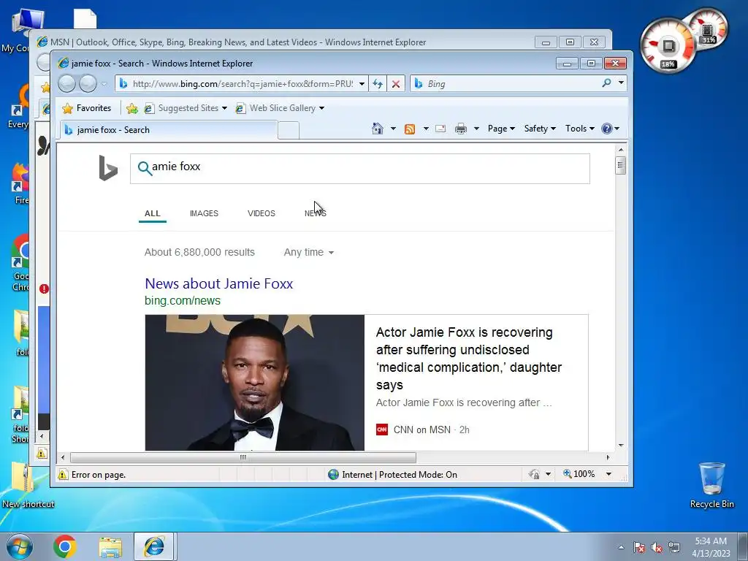This screenshot has width=748, height=561.
Task: Click the 100% zoom level button
Action: click(579, 474)
